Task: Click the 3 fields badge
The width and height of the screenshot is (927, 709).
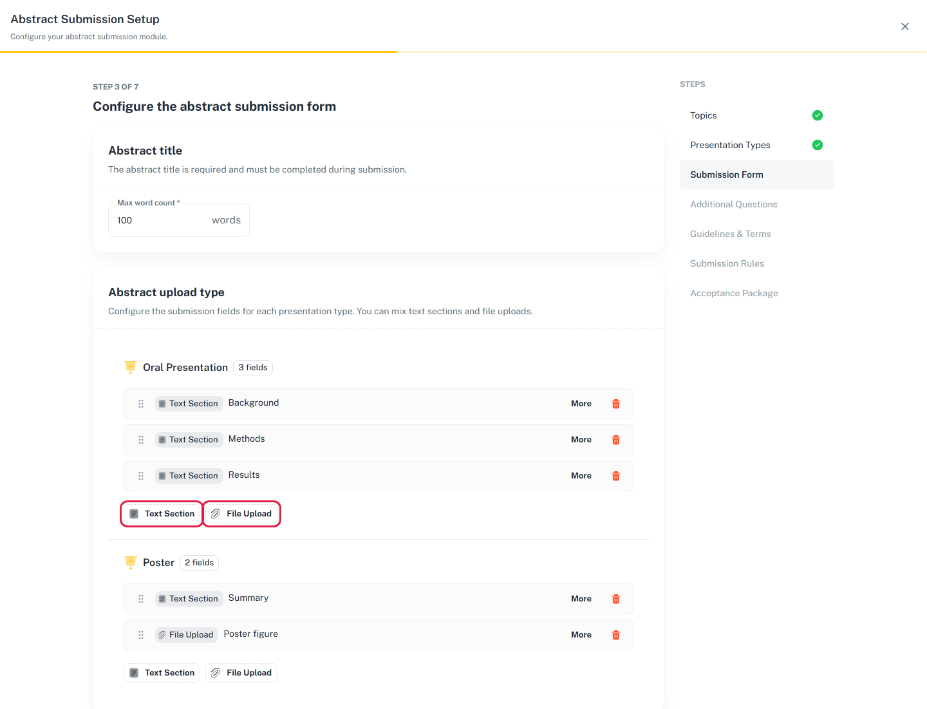Action: (253, 368)
